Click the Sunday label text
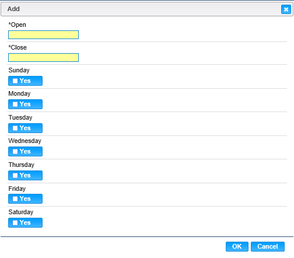The image size is (294, 258). 19,70
